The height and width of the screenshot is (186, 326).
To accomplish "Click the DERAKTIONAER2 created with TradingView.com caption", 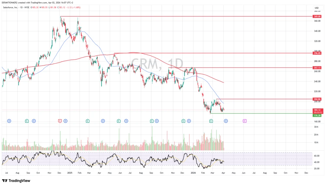I will [37, 3].
